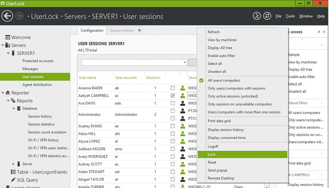The image size is (329, 188).
Task: Choose Display consumed time menu entry
Action: click(x=242, y=138)
